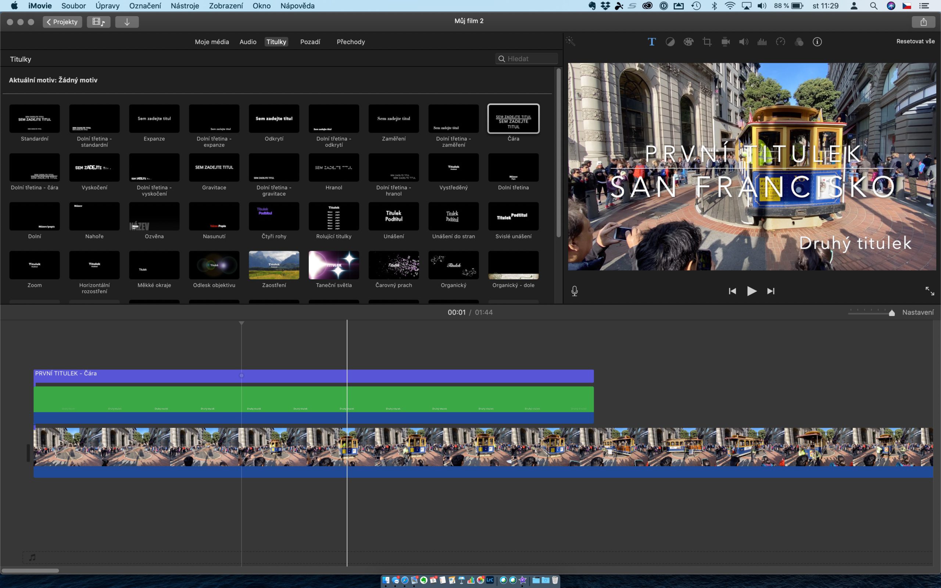Image resolution: width=941 pixels, height=588 pixels.
Task: Open the Color Balance tool
Action: [670, 42]
